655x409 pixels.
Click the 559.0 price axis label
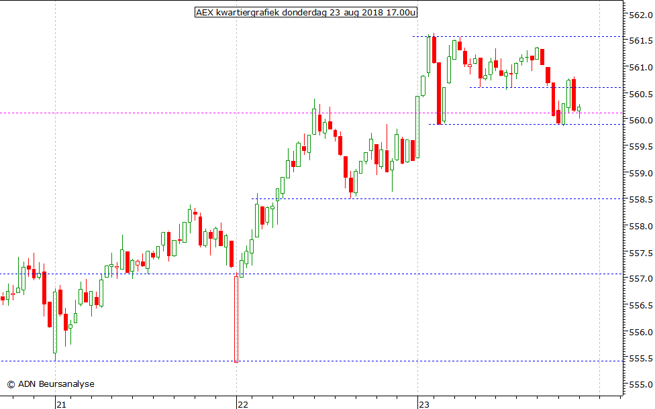point(640,173)
